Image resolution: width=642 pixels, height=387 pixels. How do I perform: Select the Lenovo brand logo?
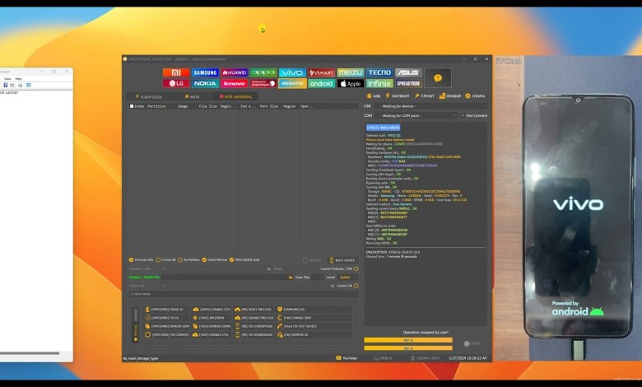tap(235, 83)
